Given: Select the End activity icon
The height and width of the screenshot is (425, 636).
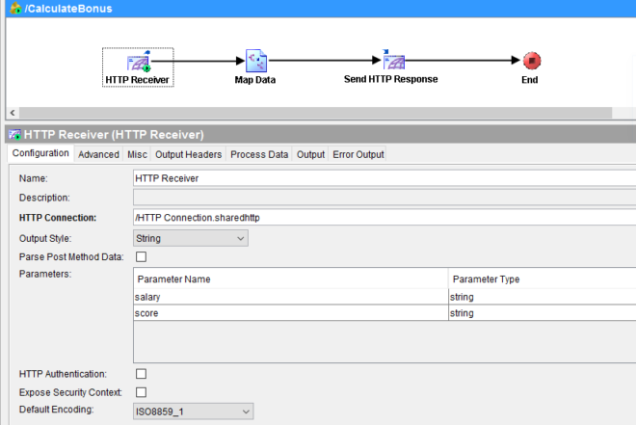Looking at the screenshot, I should click(x=532, y=61).
